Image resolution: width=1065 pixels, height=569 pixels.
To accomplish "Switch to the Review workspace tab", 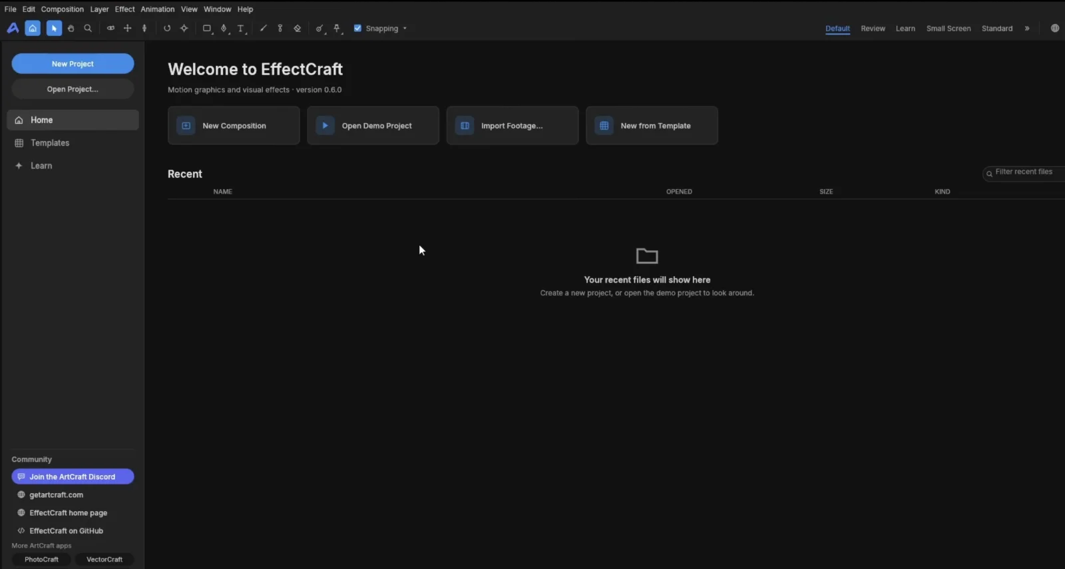I will tap(873, 29).
